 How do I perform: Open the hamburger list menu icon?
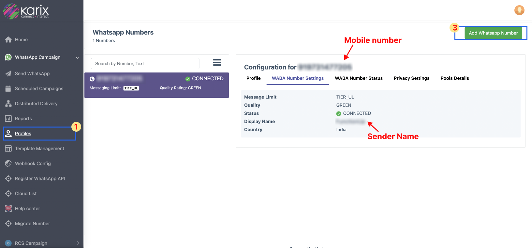click(x=217, y=62)
